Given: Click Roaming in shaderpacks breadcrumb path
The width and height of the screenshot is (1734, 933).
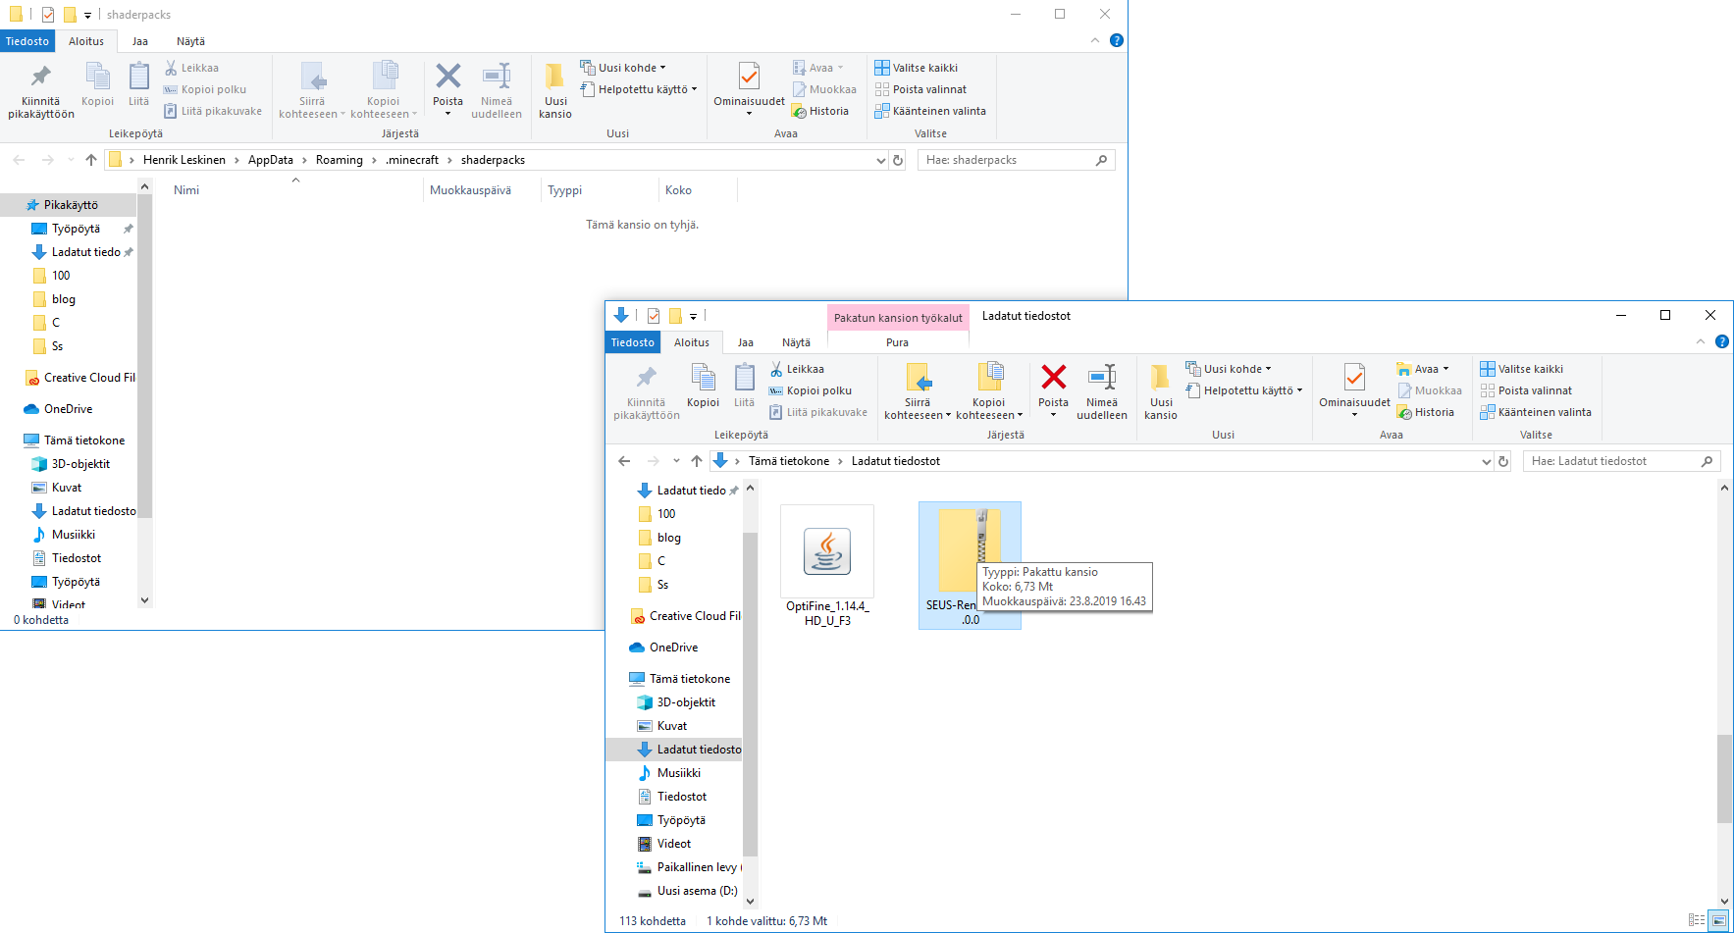Looking at the screenshot, I should click(x=340, y=160).
